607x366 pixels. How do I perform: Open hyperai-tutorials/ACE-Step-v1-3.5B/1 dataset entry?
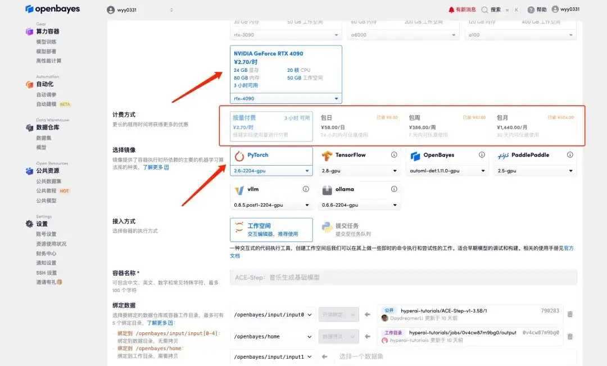pyautogui.click(x=443, y=311)
